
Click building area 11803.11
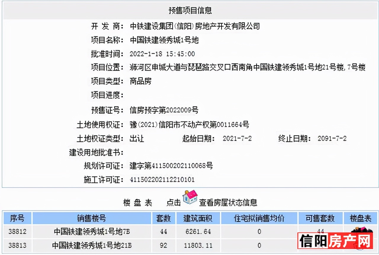198,246
